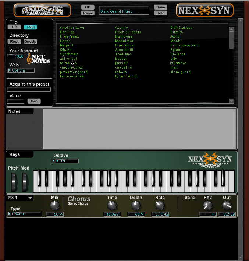Select the Soundmill entry
Screen dimensions: 249x261
(x=124, y=50)
